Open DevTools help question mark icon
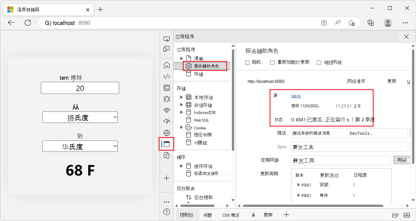The width and height of the screenshot is (416, 221). pos(166,212)
